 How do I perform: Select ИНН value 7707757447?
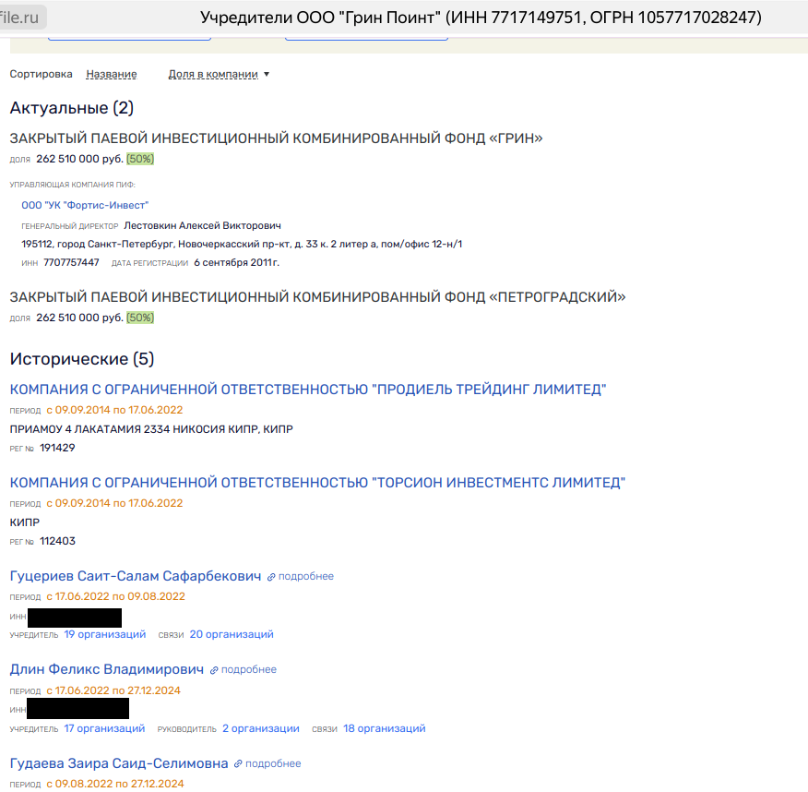71,262
